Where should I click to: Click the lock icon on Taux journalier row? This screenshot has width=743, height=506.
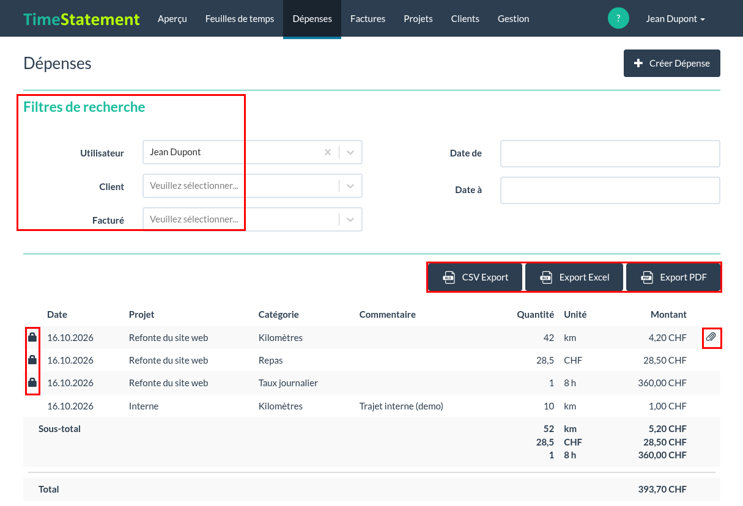tap(32, 383)
